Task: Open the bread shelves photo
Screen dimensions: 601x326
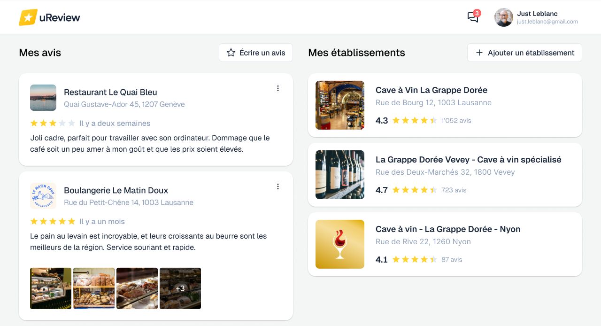Action: (94, 288)
